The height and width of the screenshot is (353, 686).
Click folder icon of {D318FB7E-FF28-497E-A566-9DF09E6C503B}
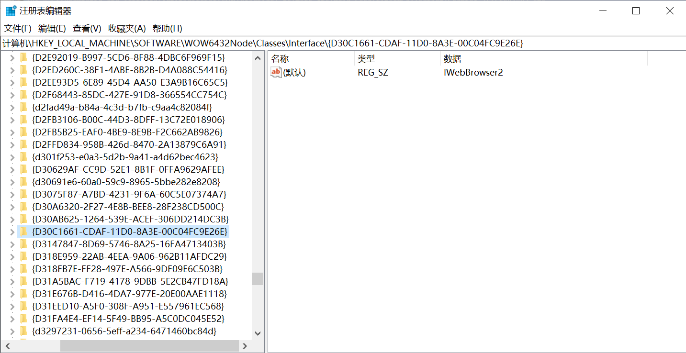[x=23, y=269]
